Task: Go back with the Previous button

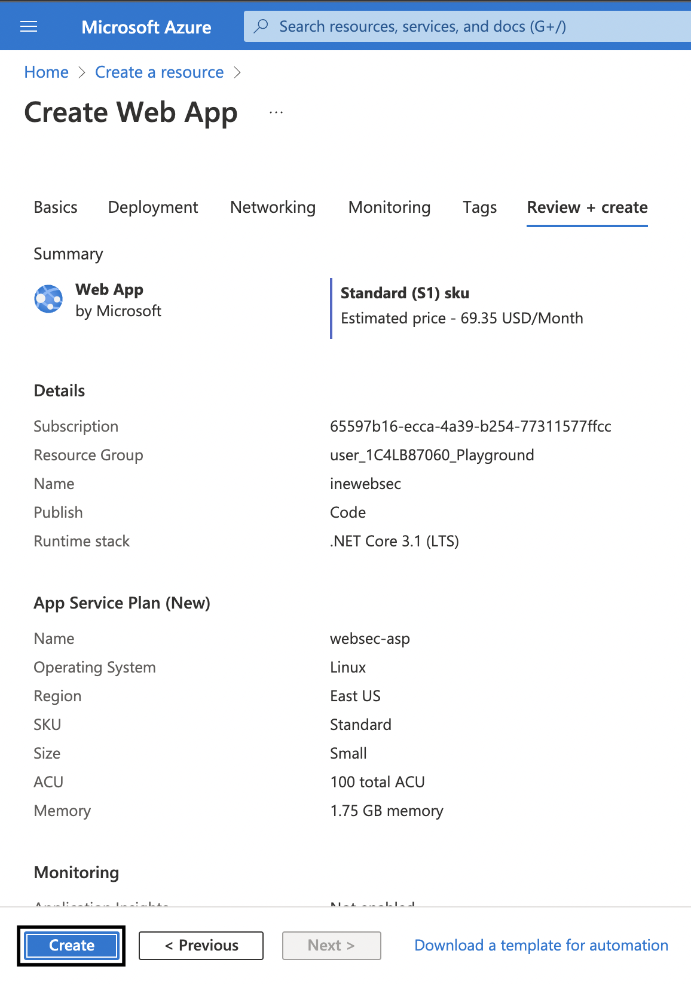Action: [201, 945]
